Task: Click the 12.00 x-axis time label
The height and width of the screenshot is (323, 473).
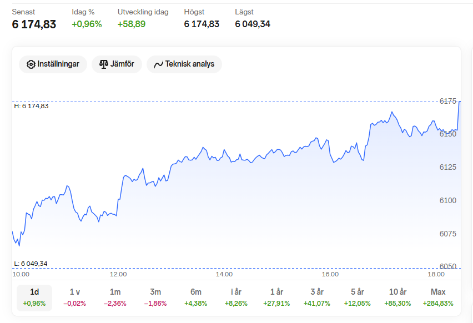Action: coord(118,274)
